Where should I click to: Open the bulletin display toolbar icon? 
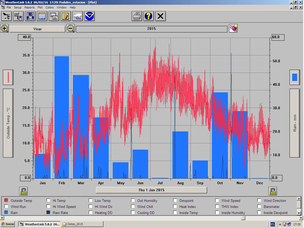(30, 16)
